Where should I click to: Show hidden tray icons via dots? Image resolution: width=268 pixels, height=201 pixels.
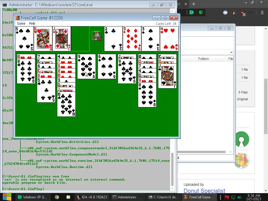point(220,197)
